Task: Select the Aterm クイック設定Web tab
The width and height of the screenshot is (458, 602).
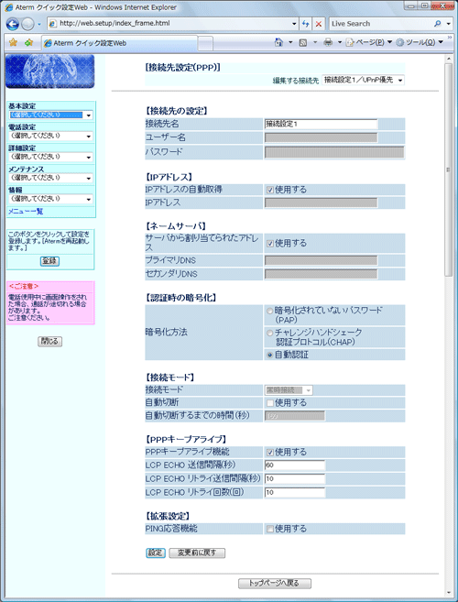Action: click(x=120, y=43)
